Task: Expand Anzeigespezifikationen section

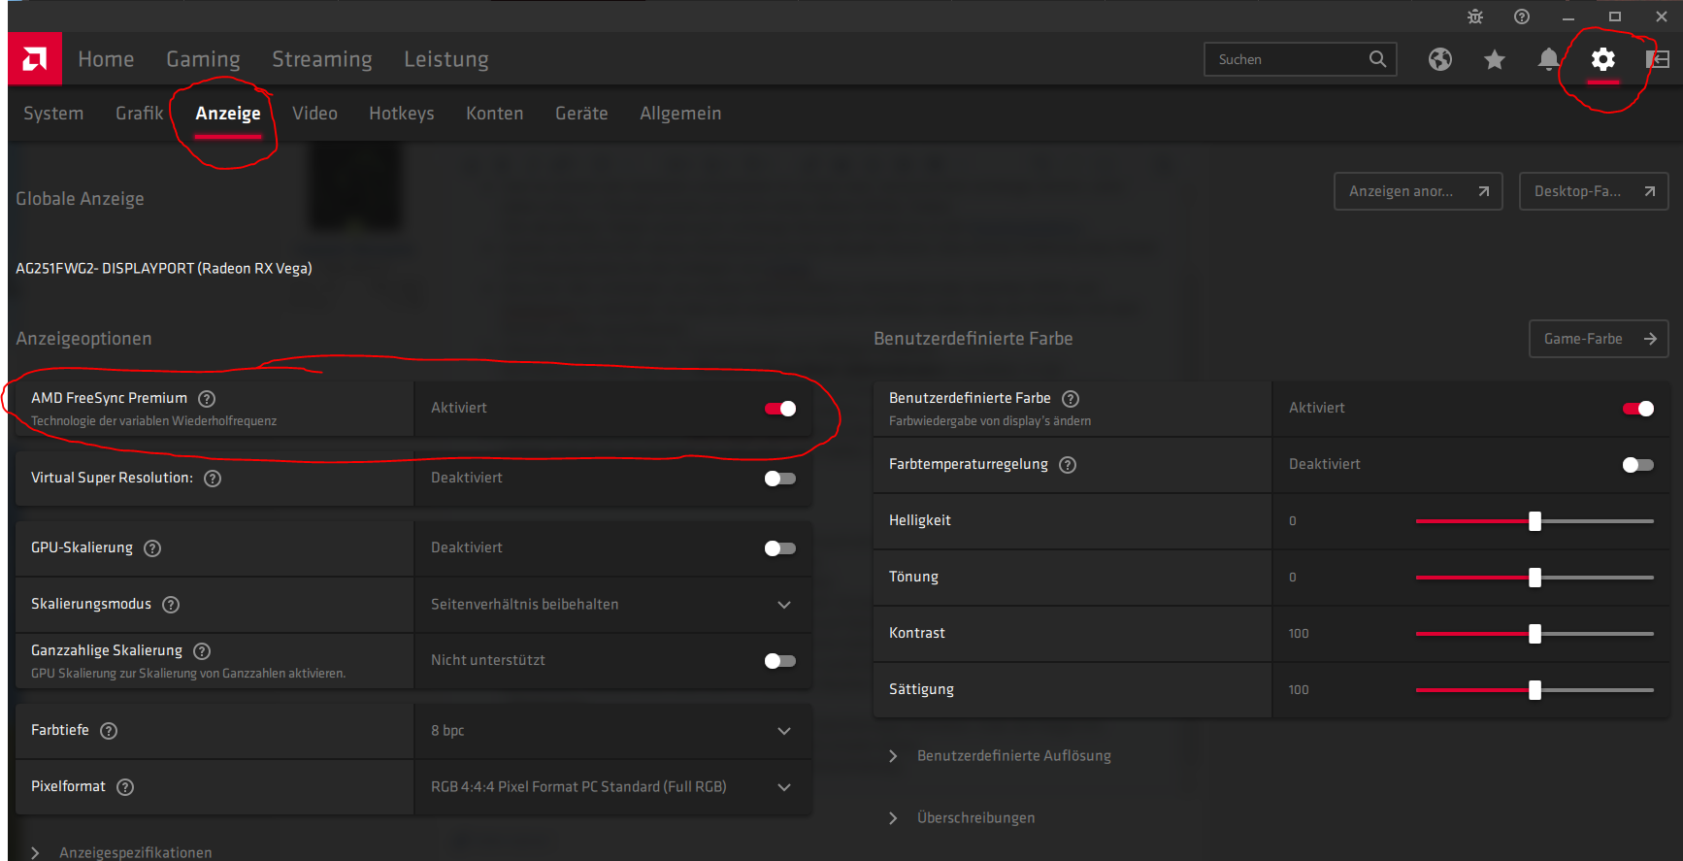Action: click(x=122, y=852)
